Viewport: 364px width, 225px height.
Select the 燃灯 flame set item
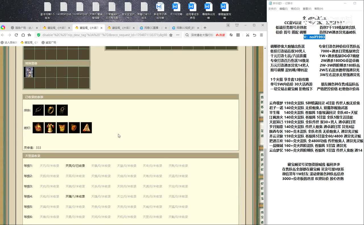tap(38, 128)
